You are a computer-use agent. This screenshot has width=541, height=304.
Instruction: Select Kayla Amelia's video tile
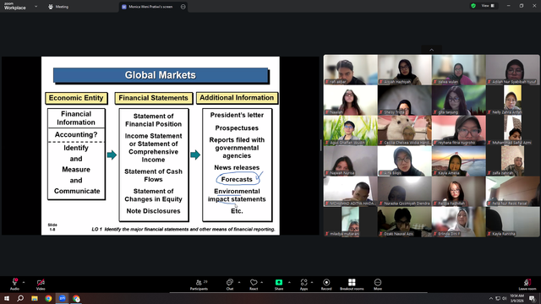tap(458, 161)
